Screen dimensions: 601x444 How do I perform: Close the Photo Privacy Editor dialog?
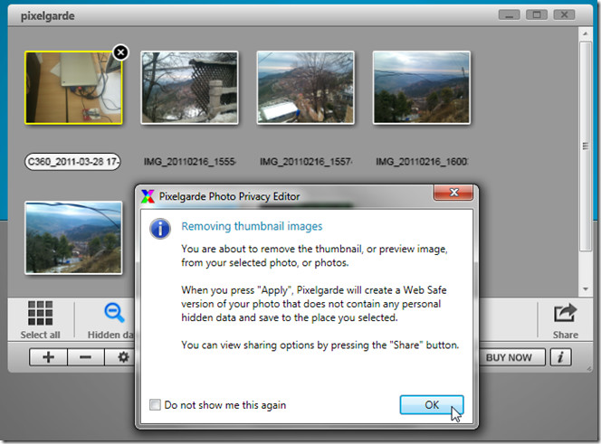(x=453, y=193)
